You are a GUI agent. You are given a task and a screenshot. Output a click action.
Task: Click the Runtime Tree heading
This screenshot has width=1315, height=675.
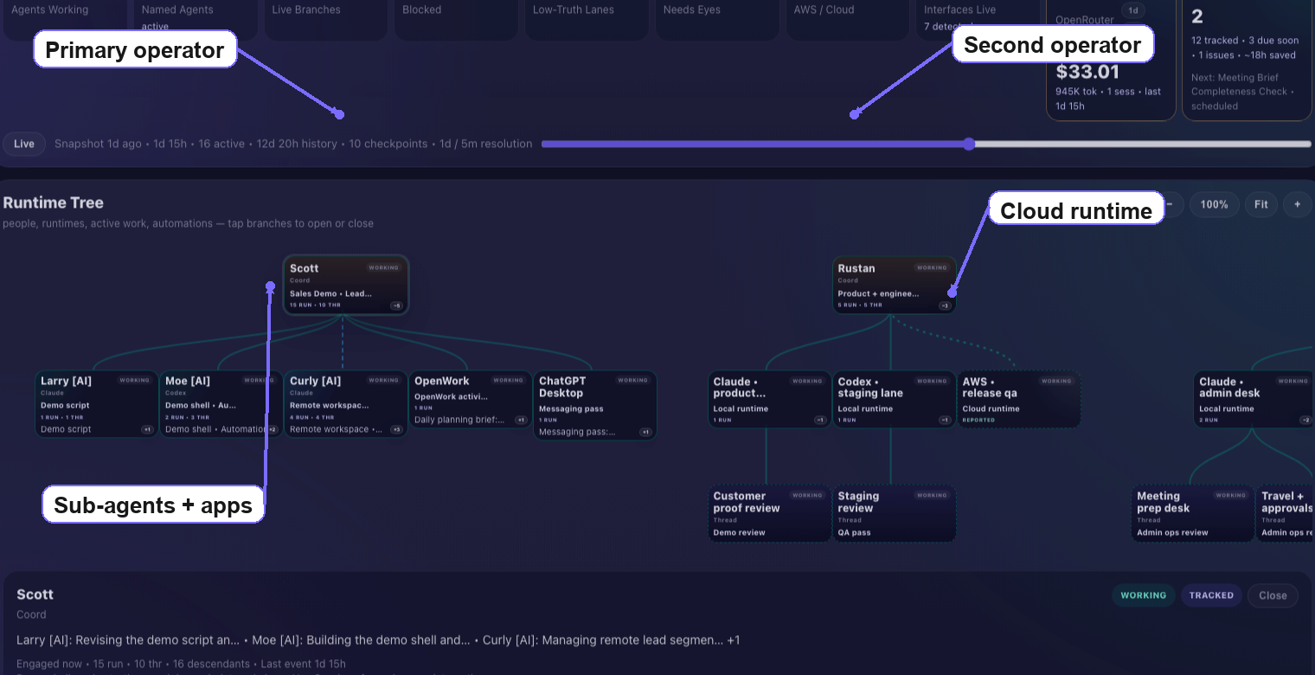54,202
